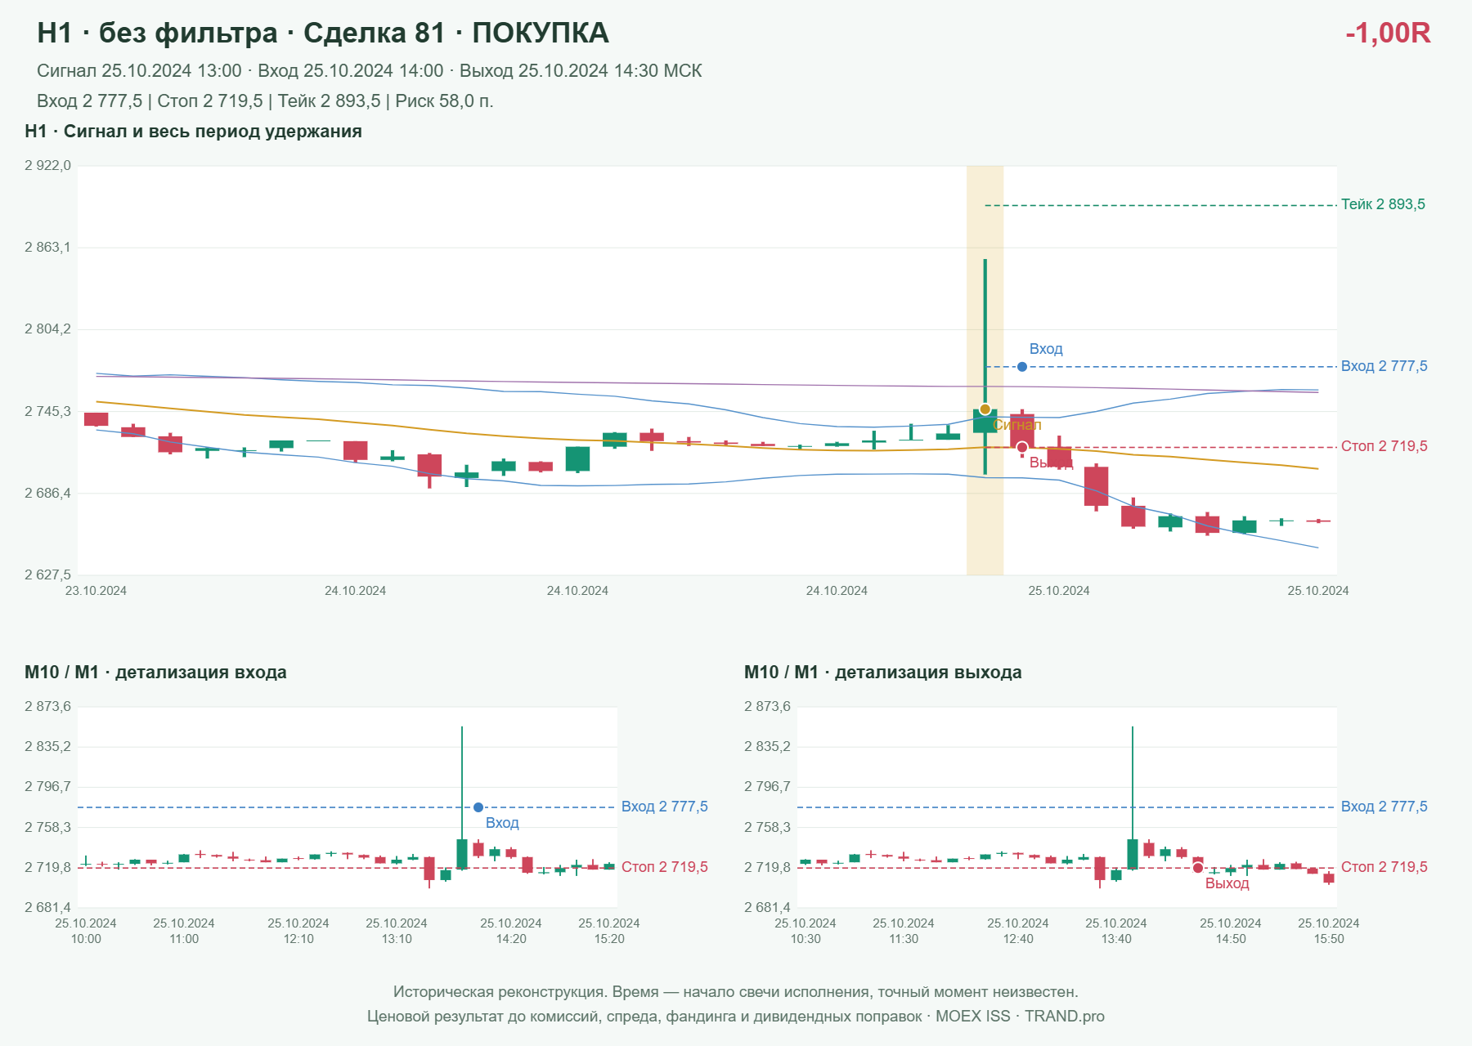Viewport: 1472px width, 1046px height.
Task: Select the blue entry dot in the entry detail chart
Action: coord(478,807)
